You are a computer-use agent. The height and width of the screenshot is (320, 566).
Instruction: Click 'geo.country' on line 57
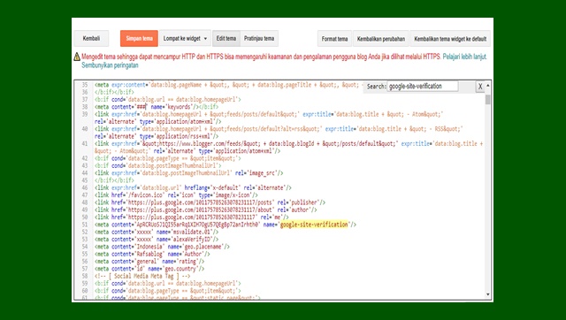(x=180, y=269)
